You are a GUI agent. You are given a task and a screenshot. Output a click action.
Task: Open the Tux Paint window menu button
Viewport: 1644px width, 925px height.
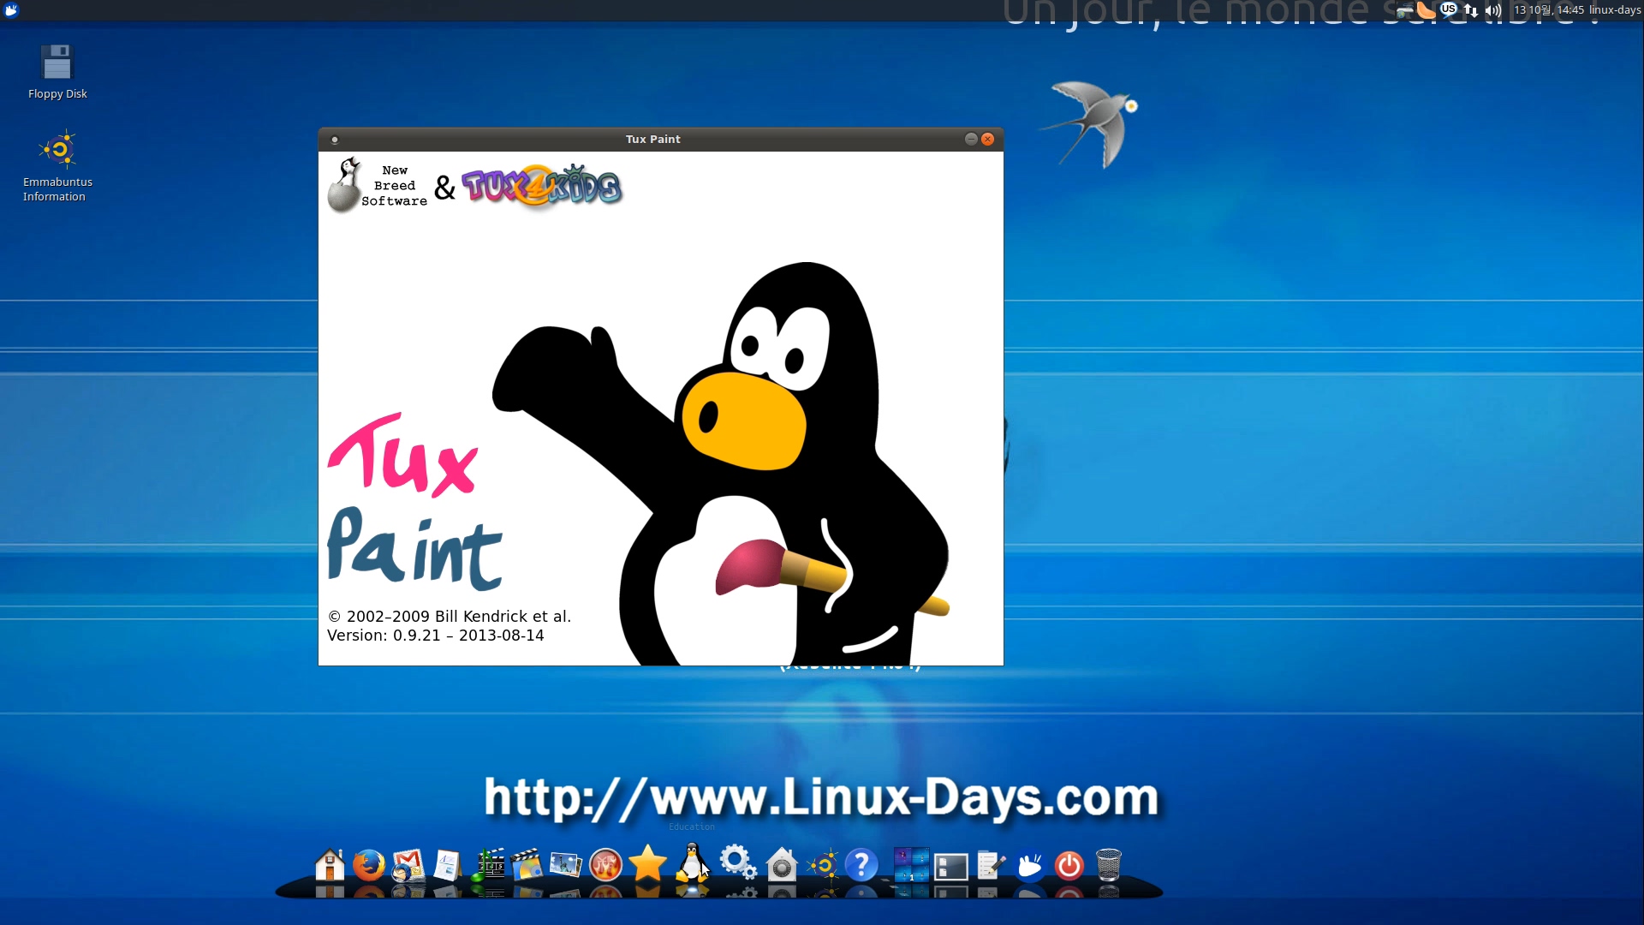(335, 140)
